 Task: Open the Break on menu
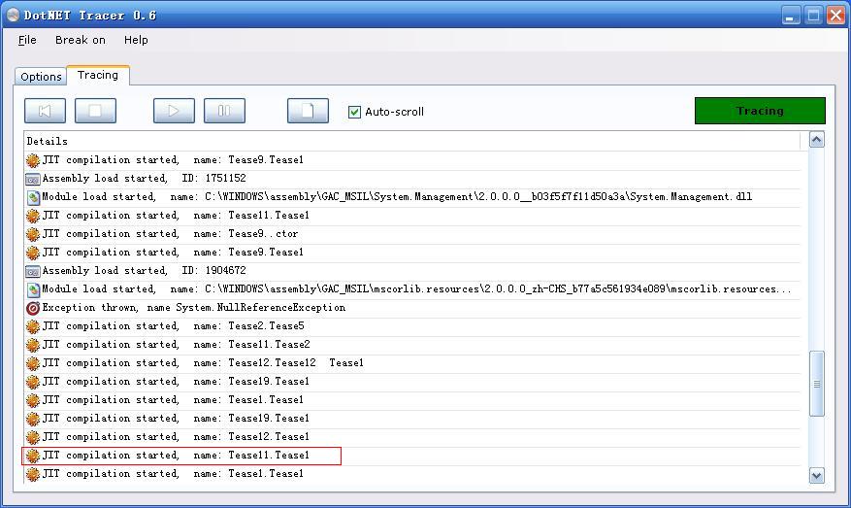click(81, 40)
